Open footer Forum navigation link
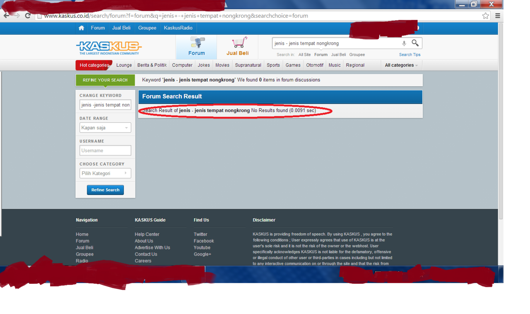Screen dimensions: 530x314 pyautogui.click(x=82, y=241)
